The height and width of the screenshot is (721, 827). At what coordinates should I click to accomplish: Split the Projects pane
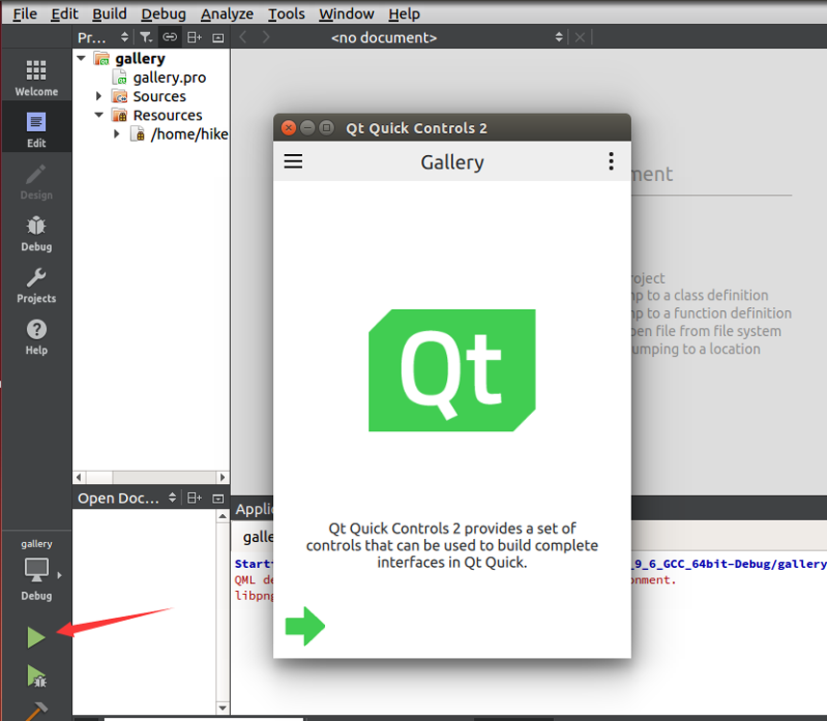click(194, 38)
